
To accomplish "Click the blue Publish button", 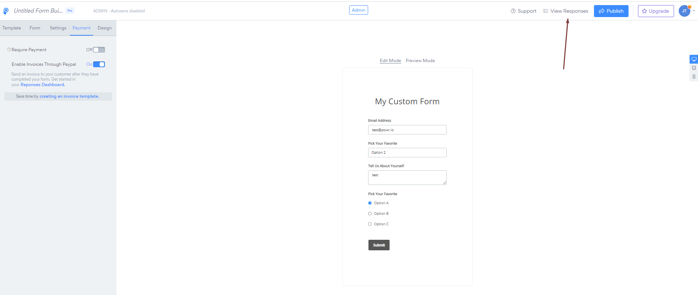I will (x=611, y=11).
